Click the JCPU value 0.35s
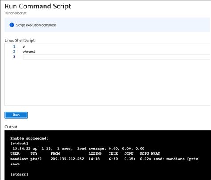211x180 pixels. click(130, 159)
